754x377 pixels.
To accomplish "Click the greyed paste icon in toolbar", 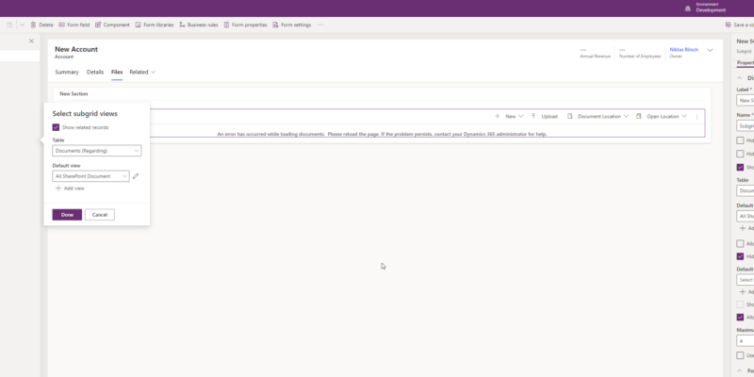I will [9, 25].
